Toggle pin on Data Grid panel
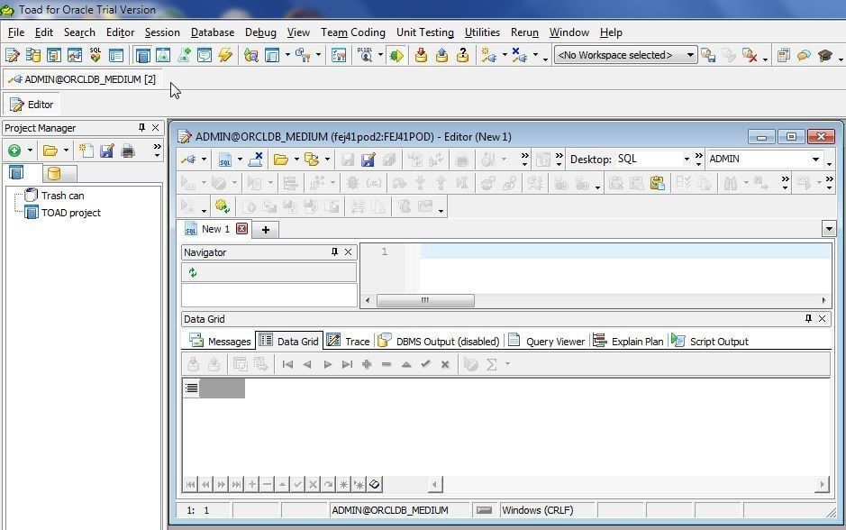The image size is (846, 530). pos(808,318)
